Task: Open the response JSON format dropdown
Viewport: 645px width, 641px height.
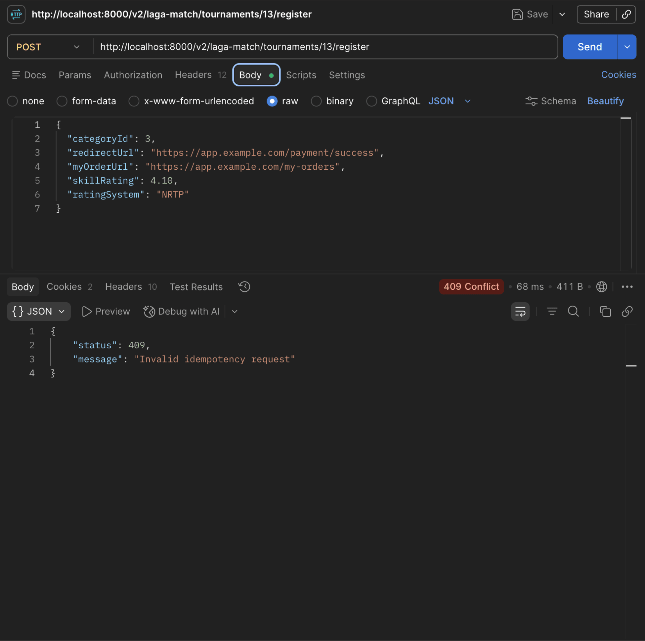Action: point(39,311)
